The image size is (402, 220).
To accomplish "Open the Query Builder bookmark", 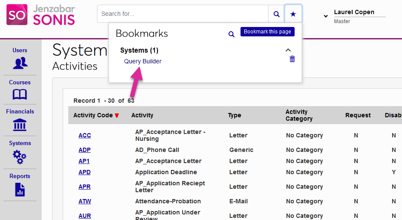I will coord(143,61).
